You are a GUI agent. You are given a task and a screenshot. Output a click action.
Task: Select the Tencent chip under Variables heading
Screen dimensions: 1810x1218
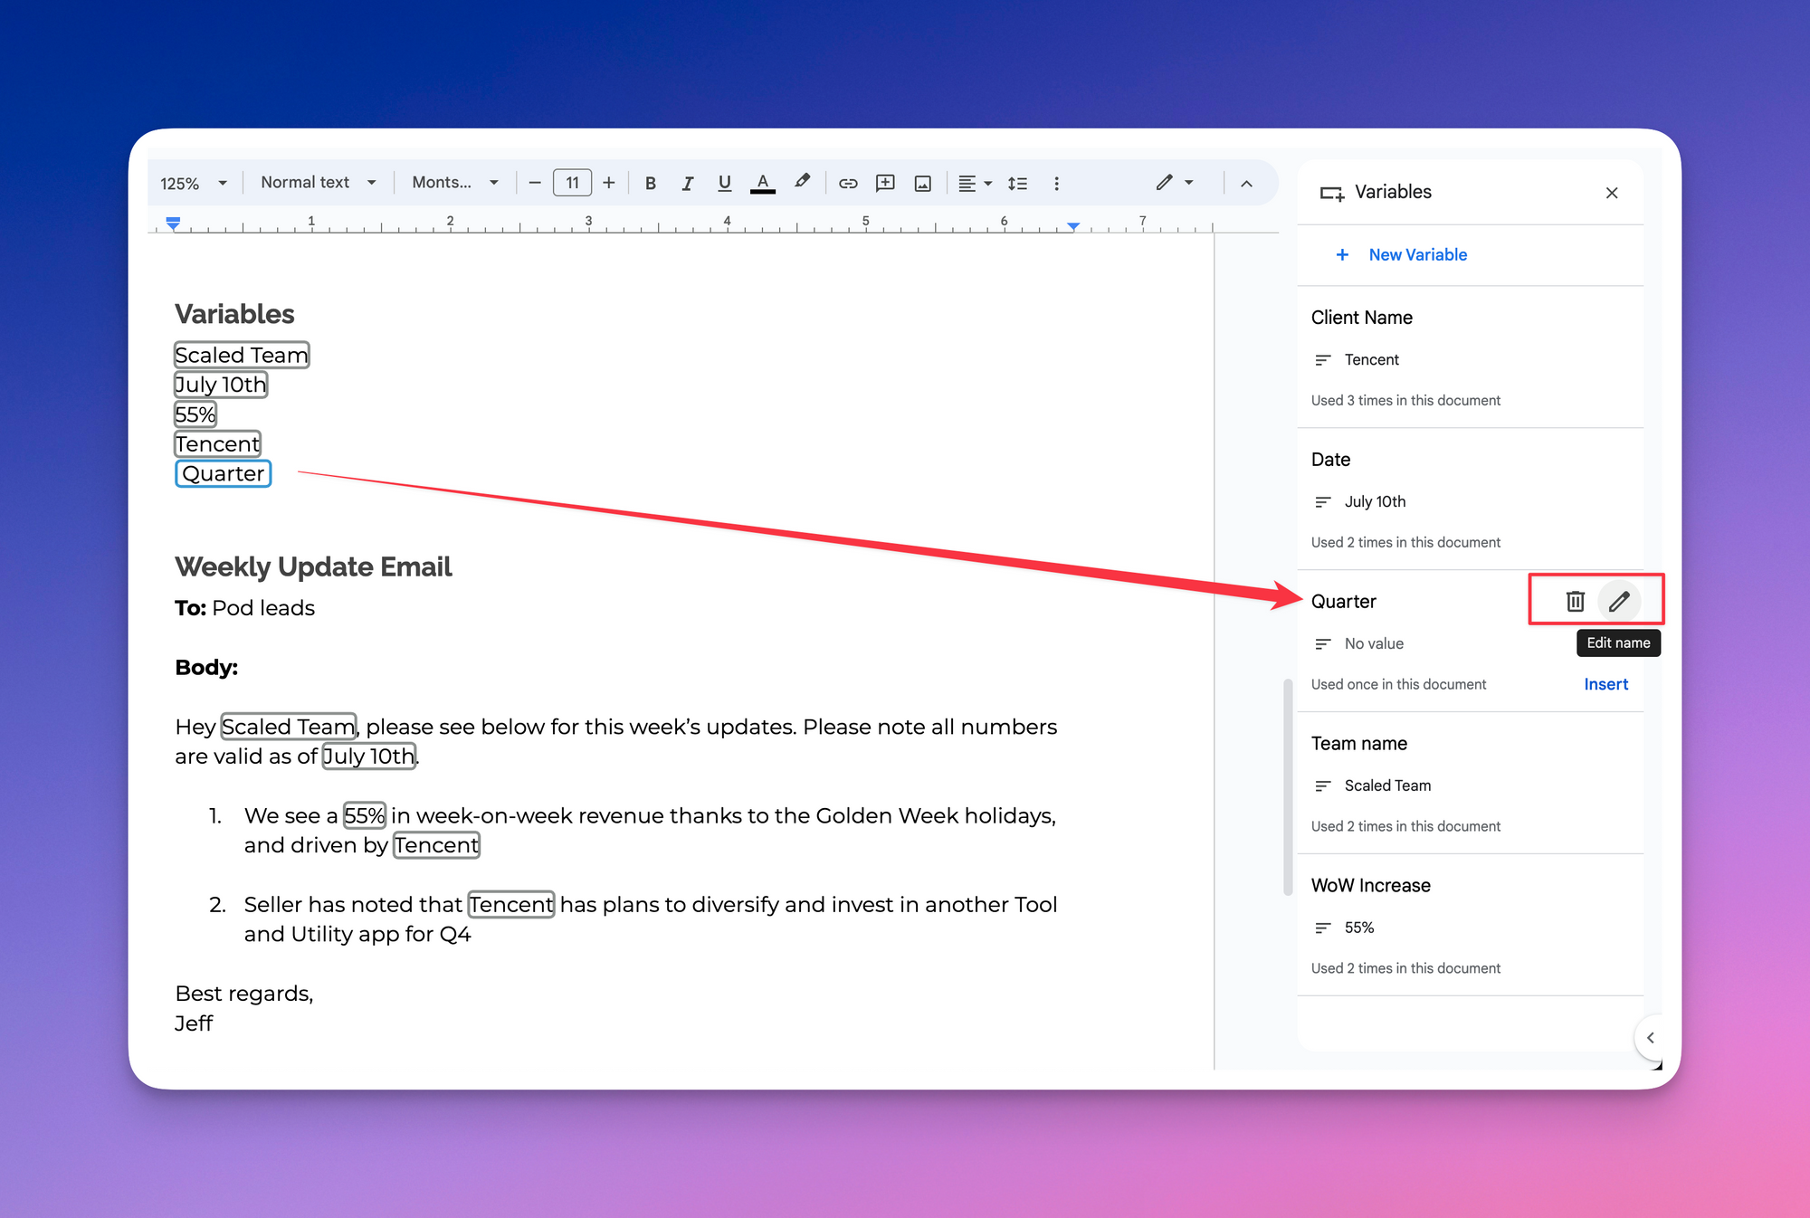coord(217,444)
